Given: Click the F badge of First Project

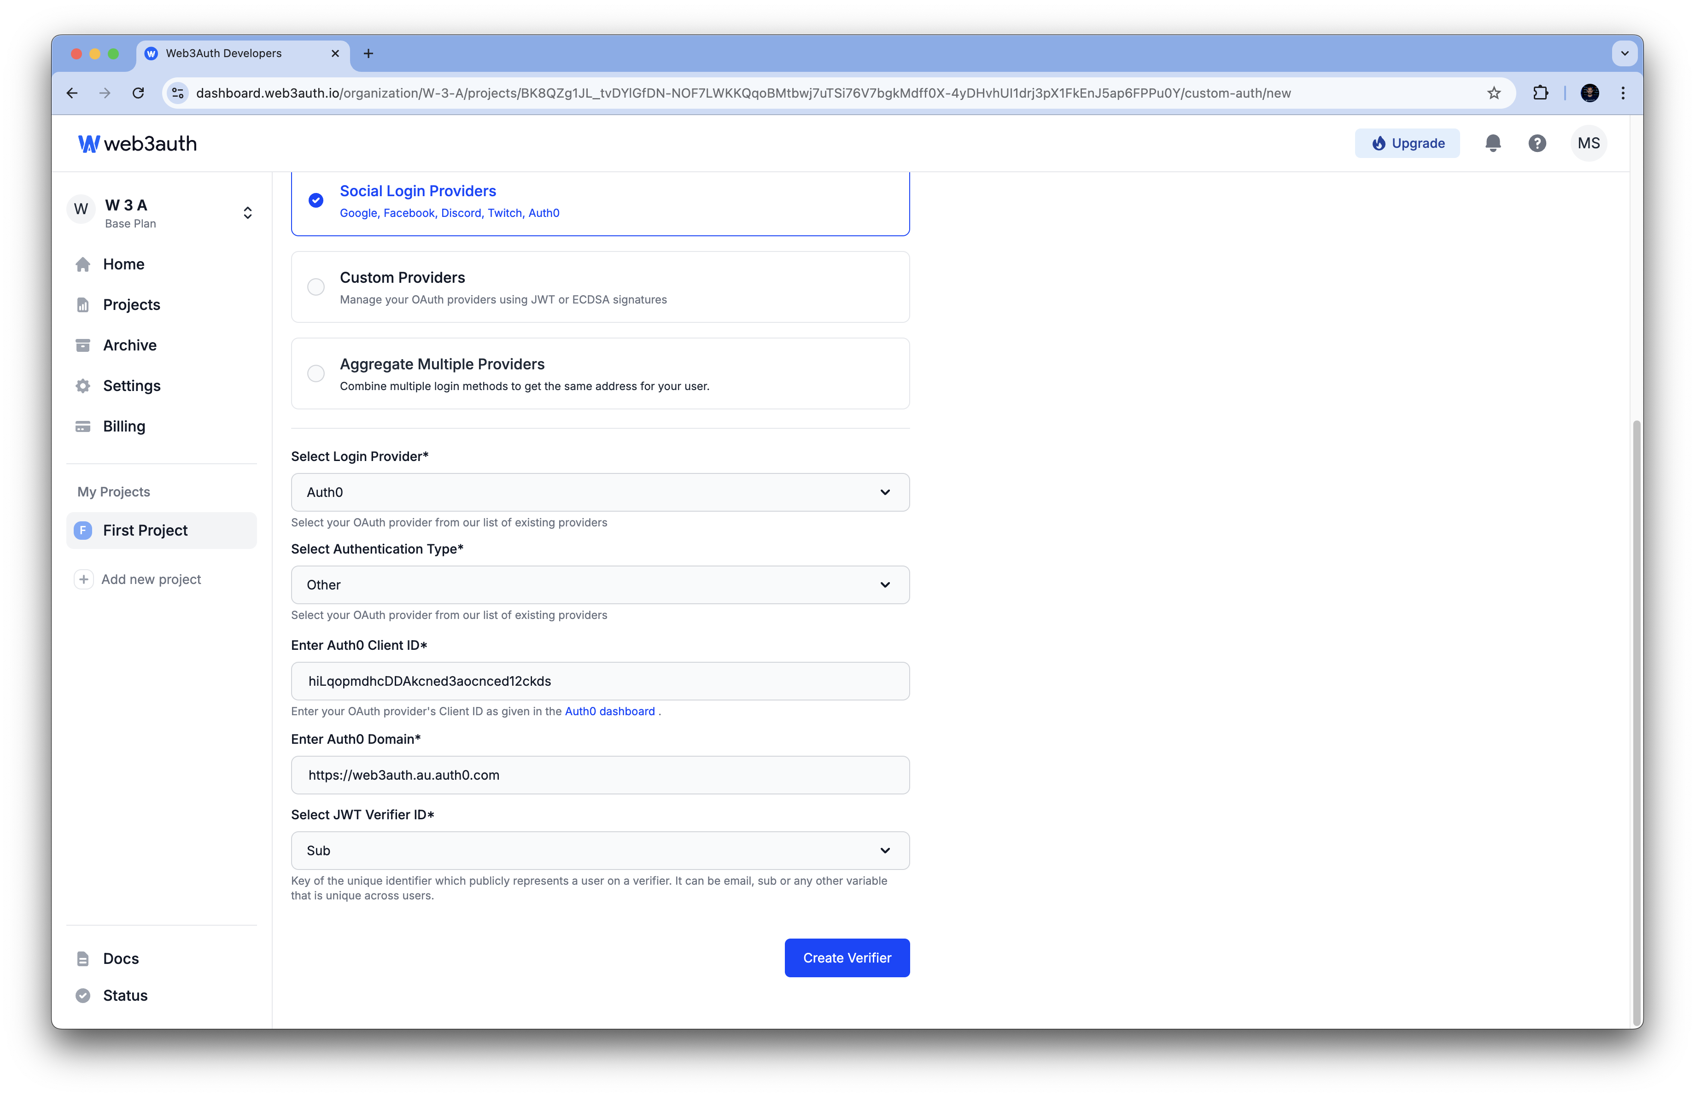Looking at the screenshot, I should (83, 531).
